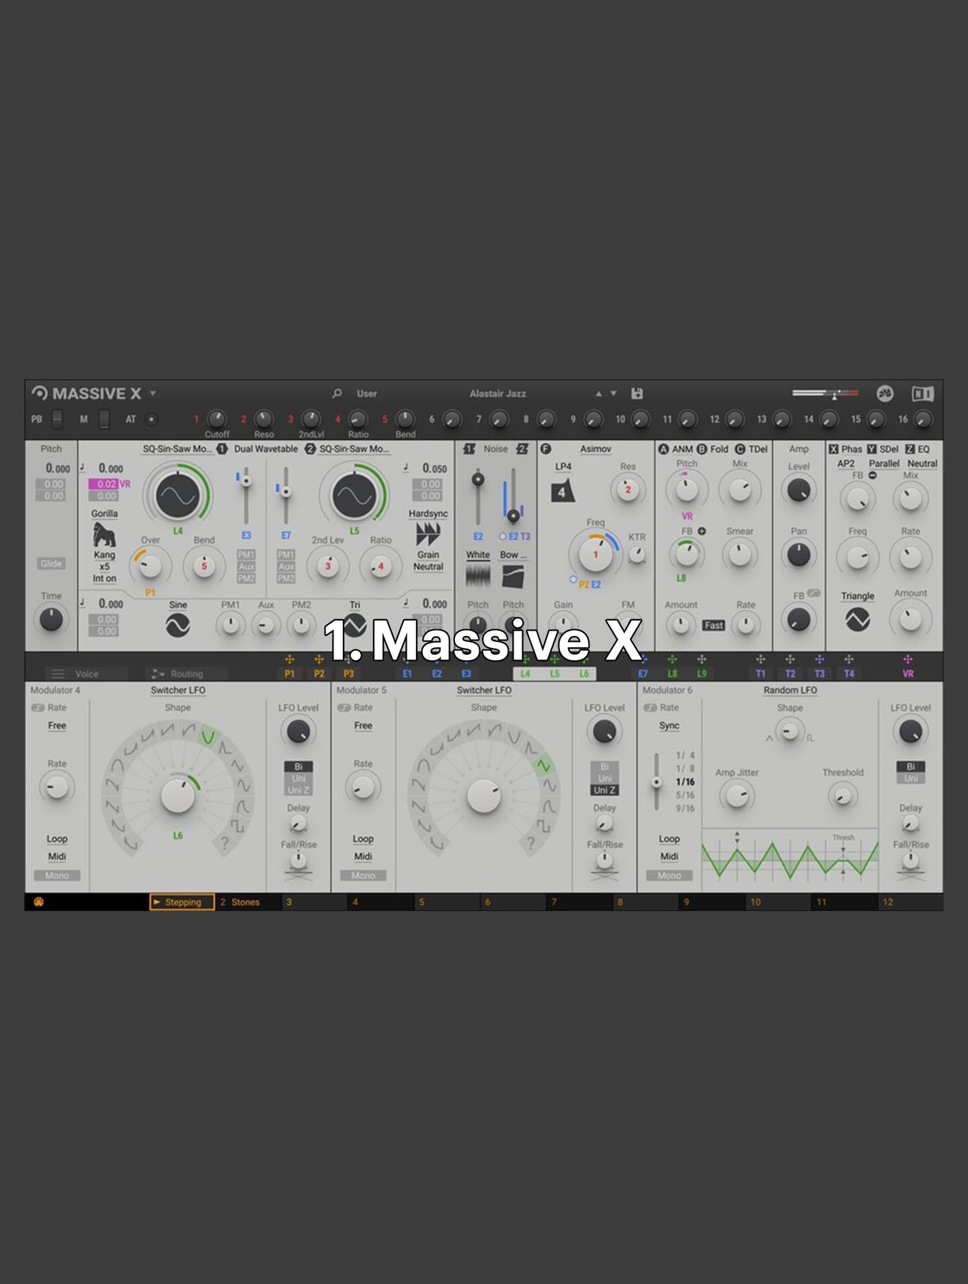
Task: Click the F filter slot icon beside Asimov
Action: (x=546, y=448)
